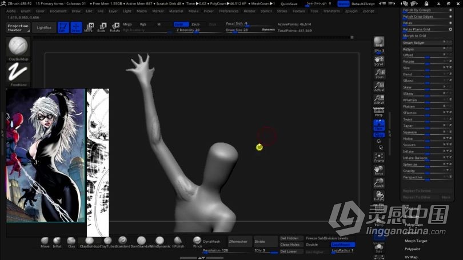Image resolution: width=463 pixels, height=260 pixels.
Task: Click the BPR render icon above SPix
Action: point(379,42)
